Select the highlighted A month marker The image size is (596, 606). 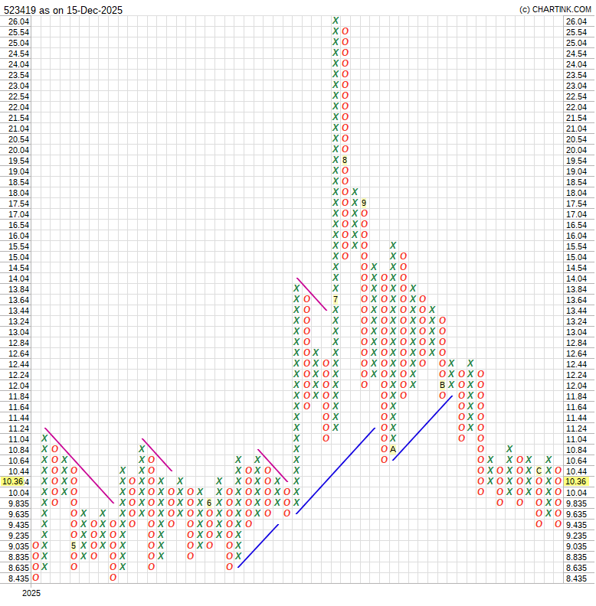click(x=393, y=449)
